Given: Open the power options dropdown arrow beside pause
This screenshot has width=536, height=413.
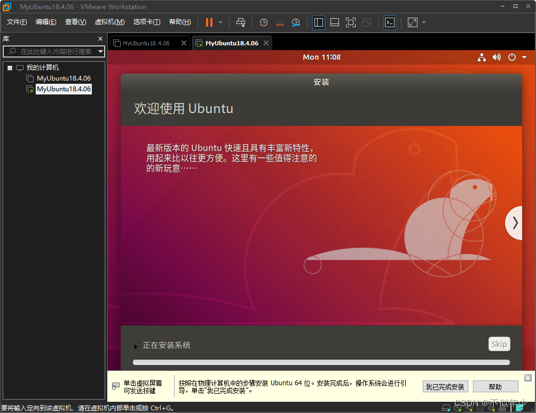Looking at the screenshot, I should (x=220, y=22).
